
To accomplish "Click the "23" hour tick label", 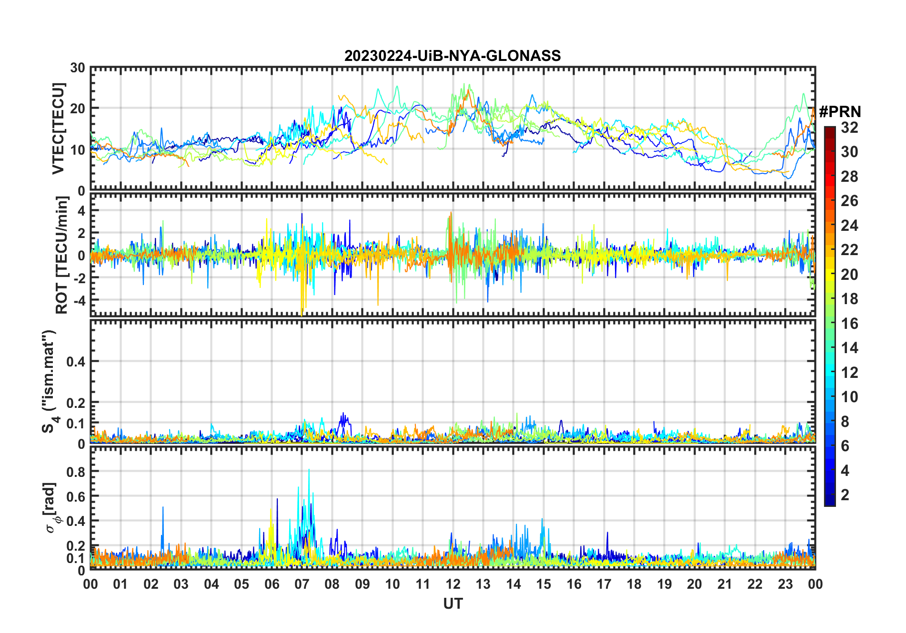I will point(785,584).
